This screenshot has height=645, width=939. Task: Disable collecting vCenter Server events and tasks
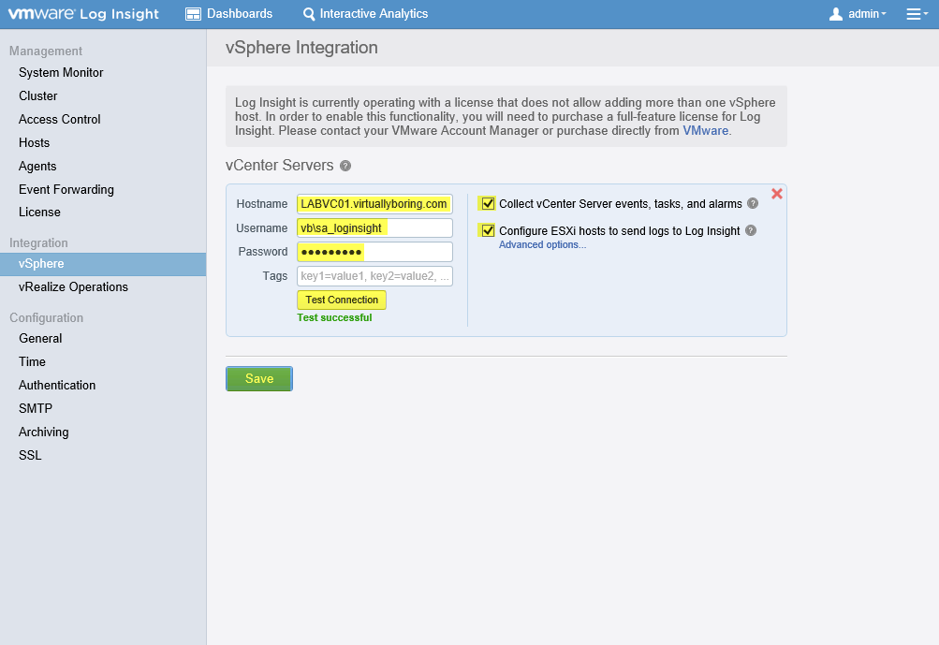coord(487,203)
